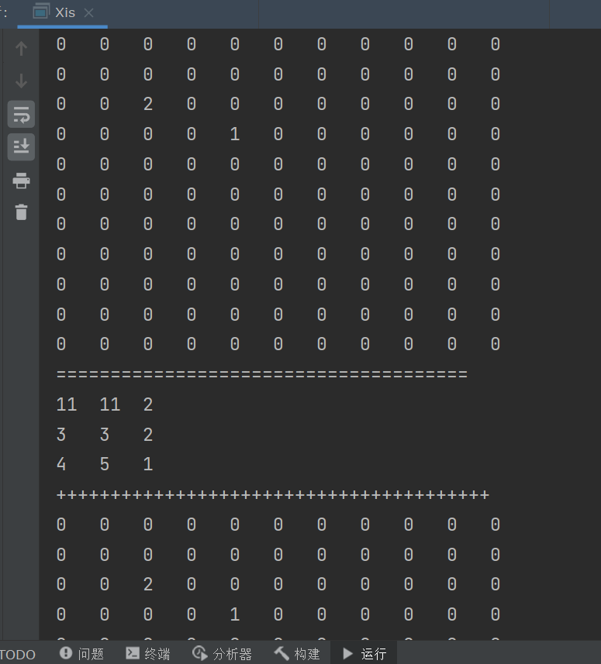The width and height of the screenshot is (601, 664).
Task: Print the console output
Action: coord(21,181)
